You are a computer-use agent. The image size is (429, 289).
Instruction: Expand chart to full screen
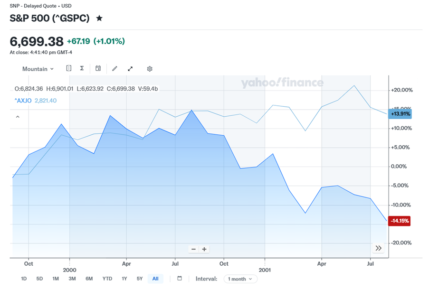[130, 69]
